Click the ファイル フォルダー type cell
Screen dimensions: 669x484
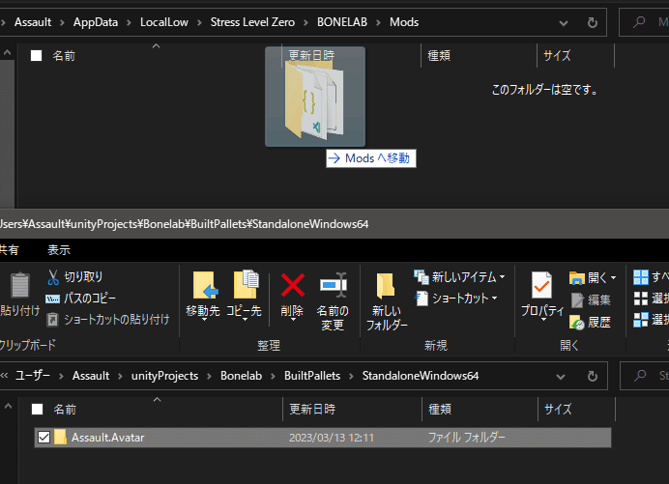[x=466, y=438]
